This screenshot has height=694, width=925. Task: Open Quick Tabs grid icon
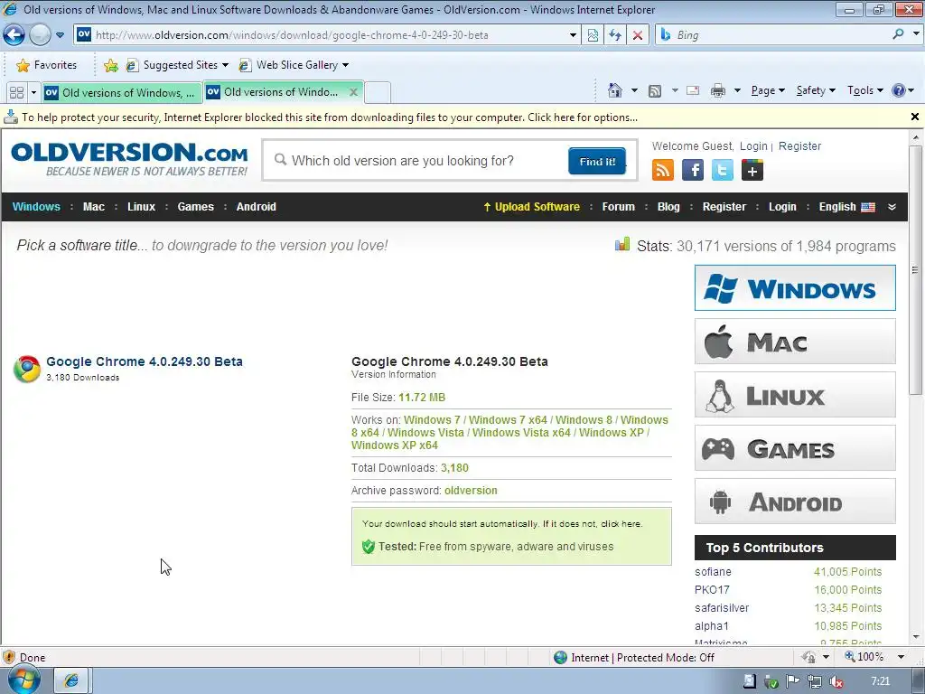[16, 93]
